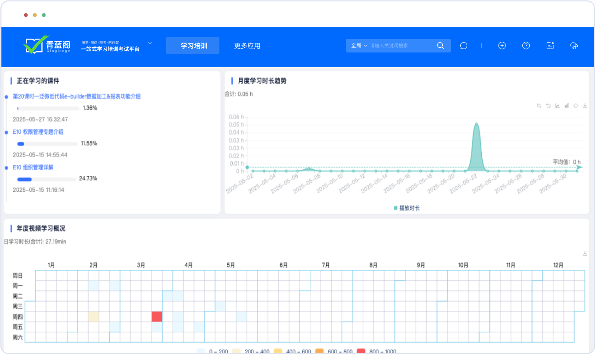Open the 更多应用 menu
This screenshot has width=595, height=354.
(x=247, y=46)
